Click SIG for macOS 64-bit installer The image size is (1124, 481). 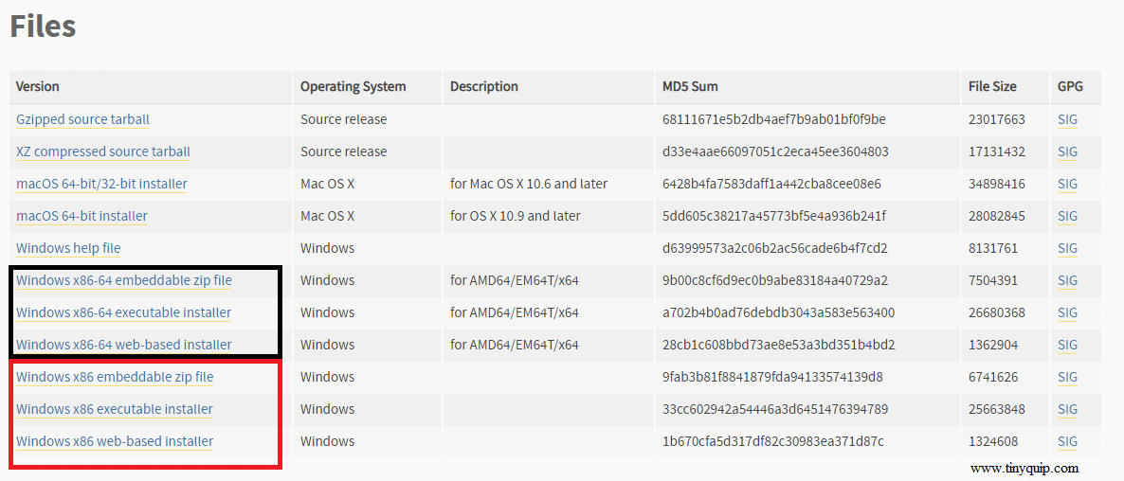click(1067, 216)
